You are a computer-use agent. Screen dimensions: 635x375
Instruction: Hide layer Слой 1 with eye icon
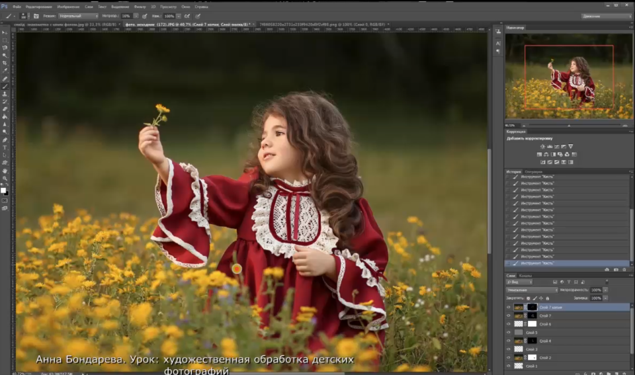pyautogui.click(x=509, y=366)
